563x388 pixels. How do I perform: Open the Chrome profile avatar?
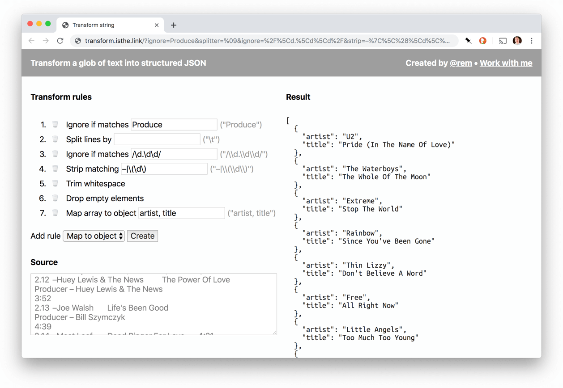[517, 41]
